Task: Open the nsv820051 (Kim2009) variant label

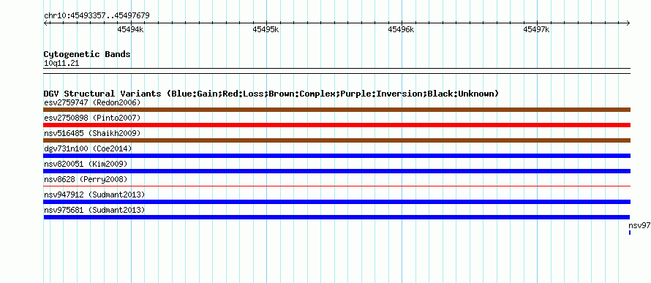Action: tap(86, 164)
